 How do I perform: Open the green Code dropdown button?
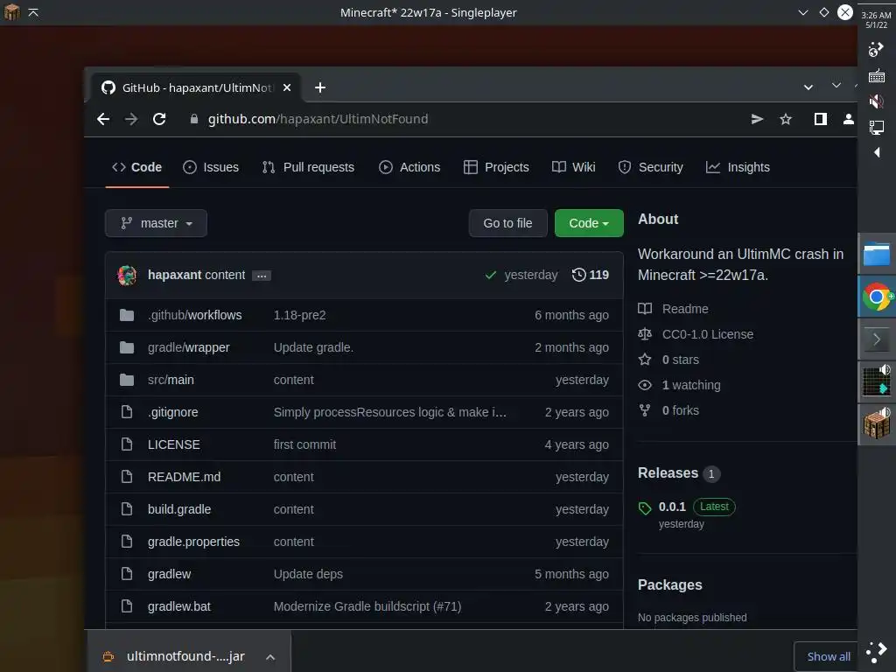tap(589, 223)
